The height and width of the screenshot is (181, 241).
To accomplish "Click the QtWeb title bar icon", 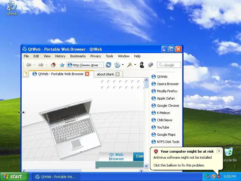I will (x=25, y=49).
